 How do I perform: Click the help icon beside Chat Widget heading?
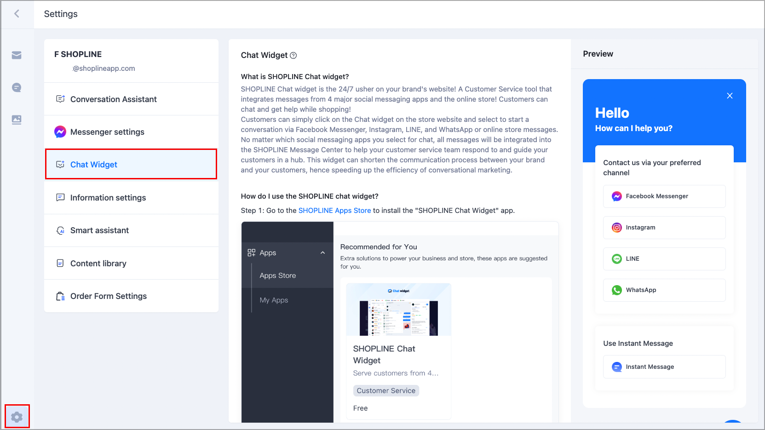pyautogui.click(x=294, y=55)
